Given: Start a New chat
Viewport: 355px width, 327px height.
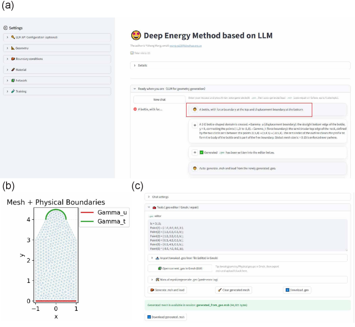Looking at the screenshot, I should click(159, 100).
